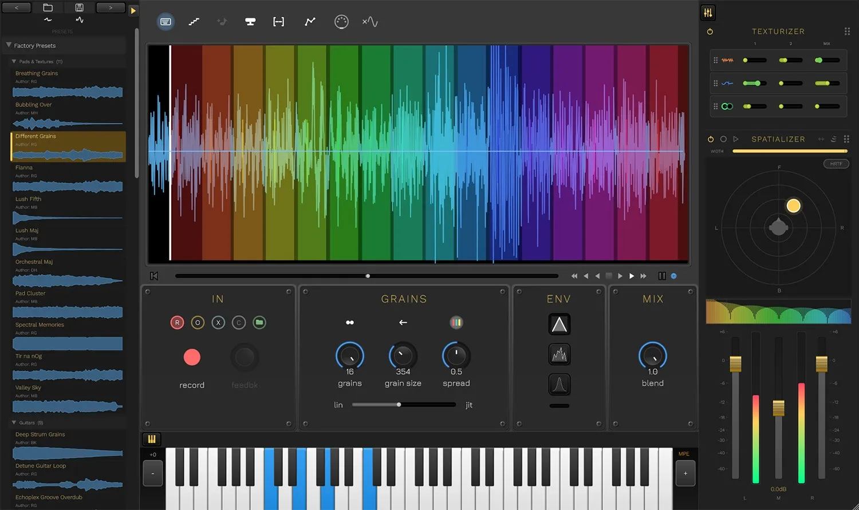Toggle the Texturizer power button
The image size is (859, 510).
(710, 31)
